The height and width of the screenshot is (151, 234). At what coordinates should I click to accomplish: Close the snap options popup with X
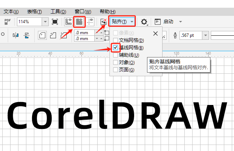[156, 34]
